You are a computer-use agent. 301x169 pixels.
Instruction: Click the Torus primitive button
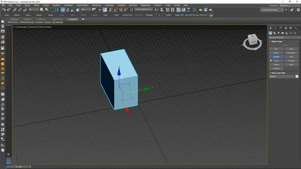(x=276, y=61)
